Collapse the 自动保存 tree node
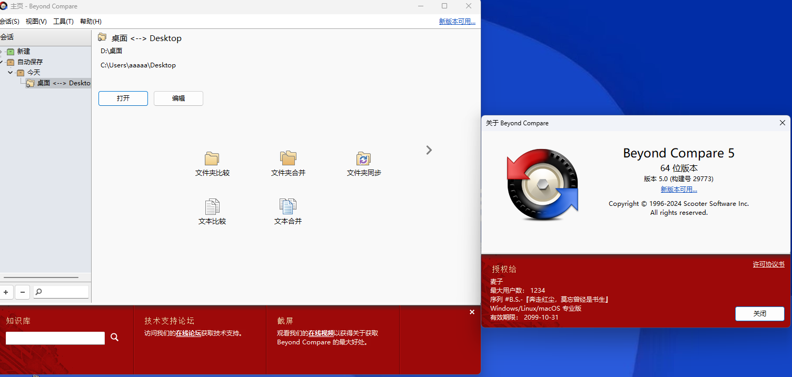 pyautogui.click(x=2, y=62)
